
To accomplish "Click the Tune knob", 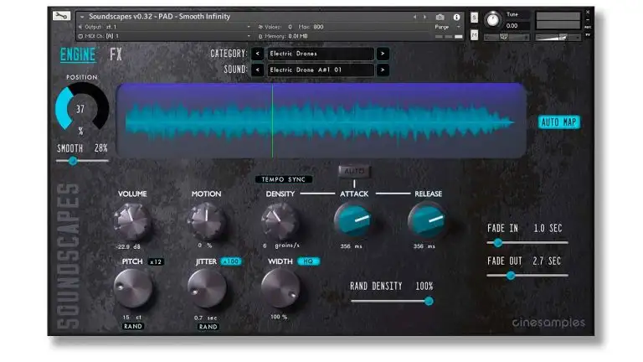I will [x=493, y=20].
